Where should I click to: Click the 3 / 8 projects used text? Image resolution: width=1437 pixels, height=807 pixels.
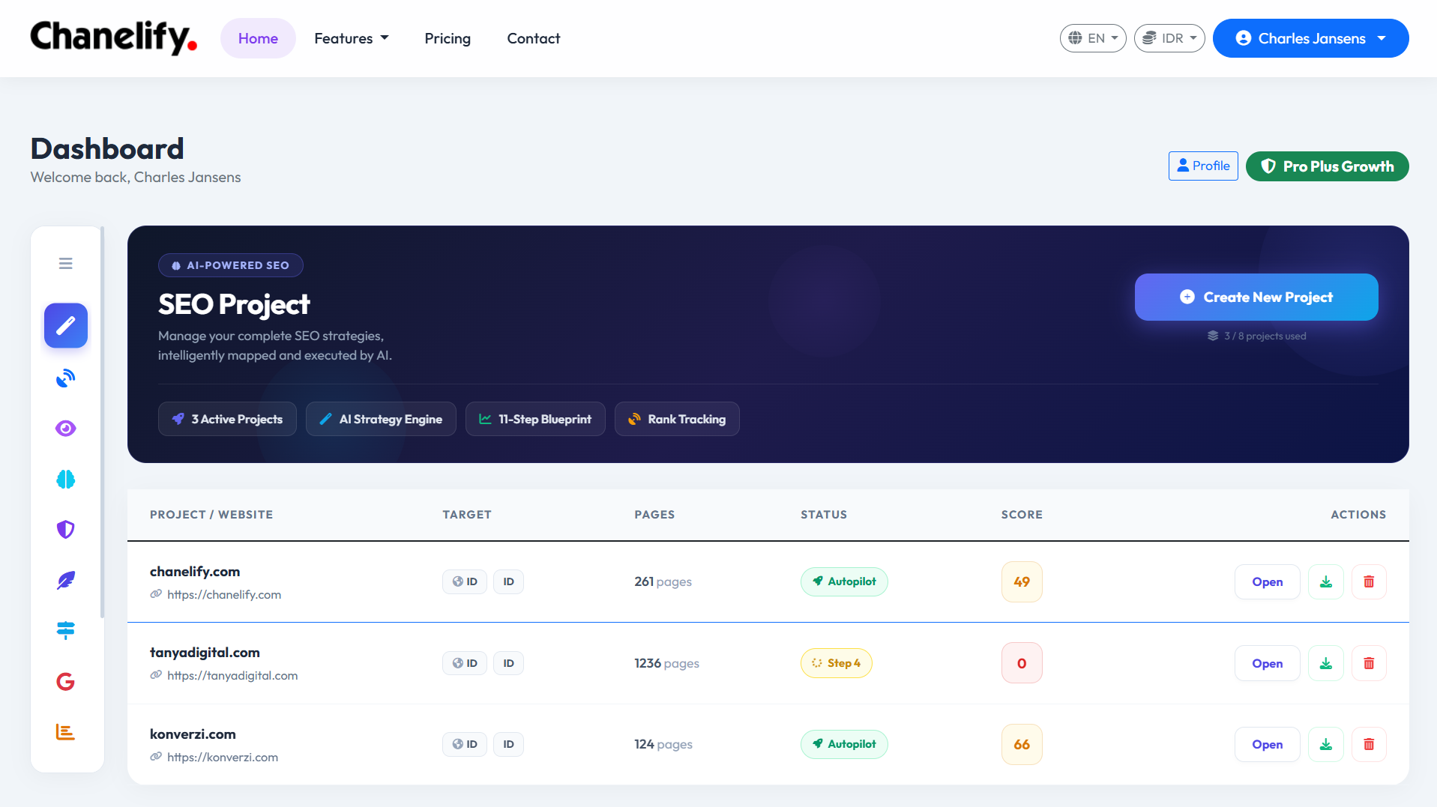pyautogui.click(x=1265, y=336)
